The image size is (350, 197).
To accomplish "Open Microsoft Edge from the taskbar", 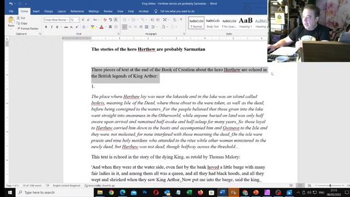I will [122, 192].
